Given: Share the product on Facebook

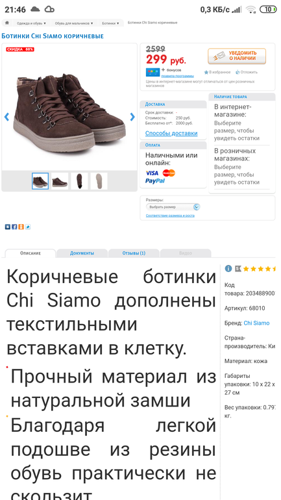Looking at the screenshot, I should [x=14, y=227].
